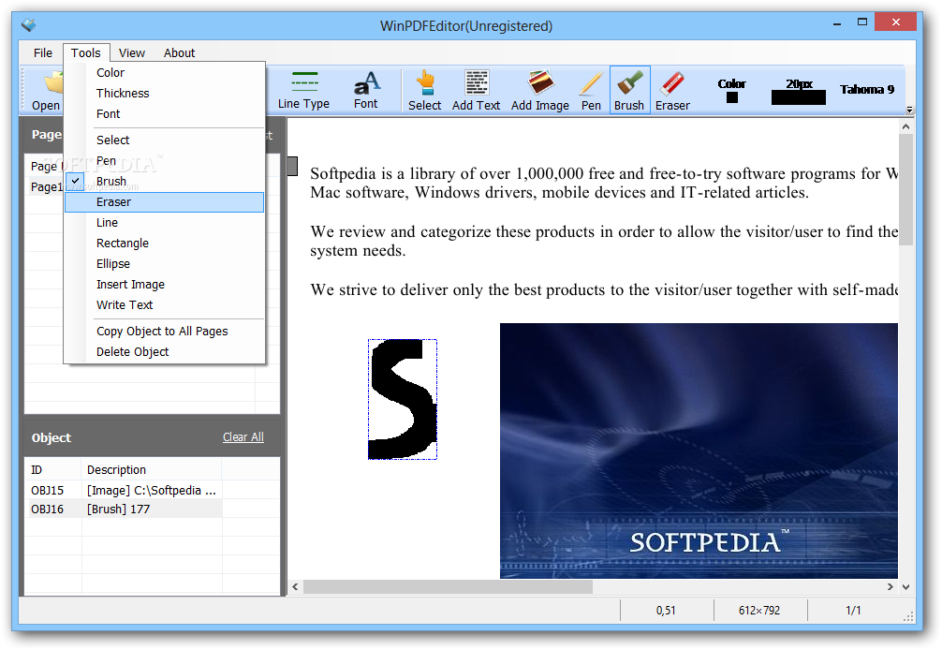
Task: Click the Description column header
Action: [152, 470]
